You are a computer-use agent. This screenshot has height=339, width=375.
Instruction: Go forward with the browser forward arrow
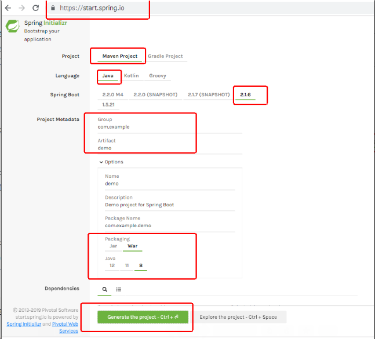(22, 8)
